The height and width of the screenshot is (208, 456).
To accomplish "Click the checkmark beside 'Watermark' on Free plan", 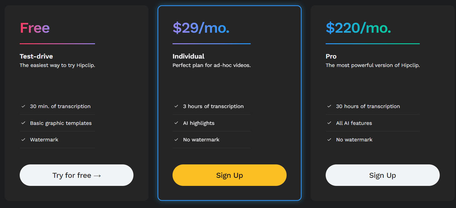I will pyautogui.click(x=23, y=139).
